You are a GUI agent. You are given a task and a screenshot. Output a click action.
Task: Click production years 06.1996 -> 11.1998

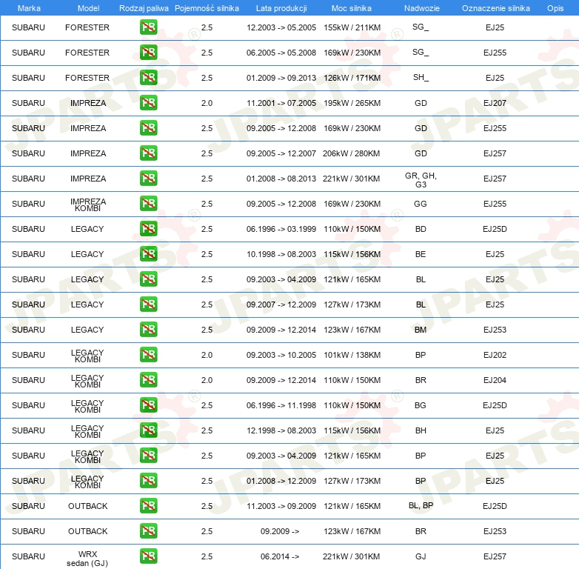(x=281, y=405)
